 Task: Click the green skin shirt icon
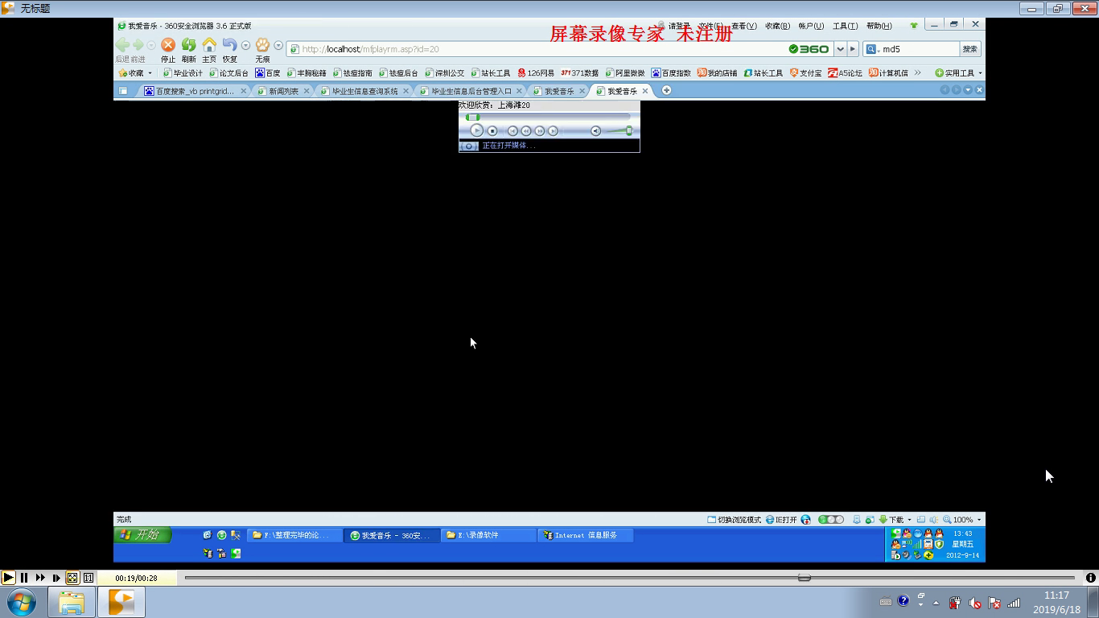913,26
